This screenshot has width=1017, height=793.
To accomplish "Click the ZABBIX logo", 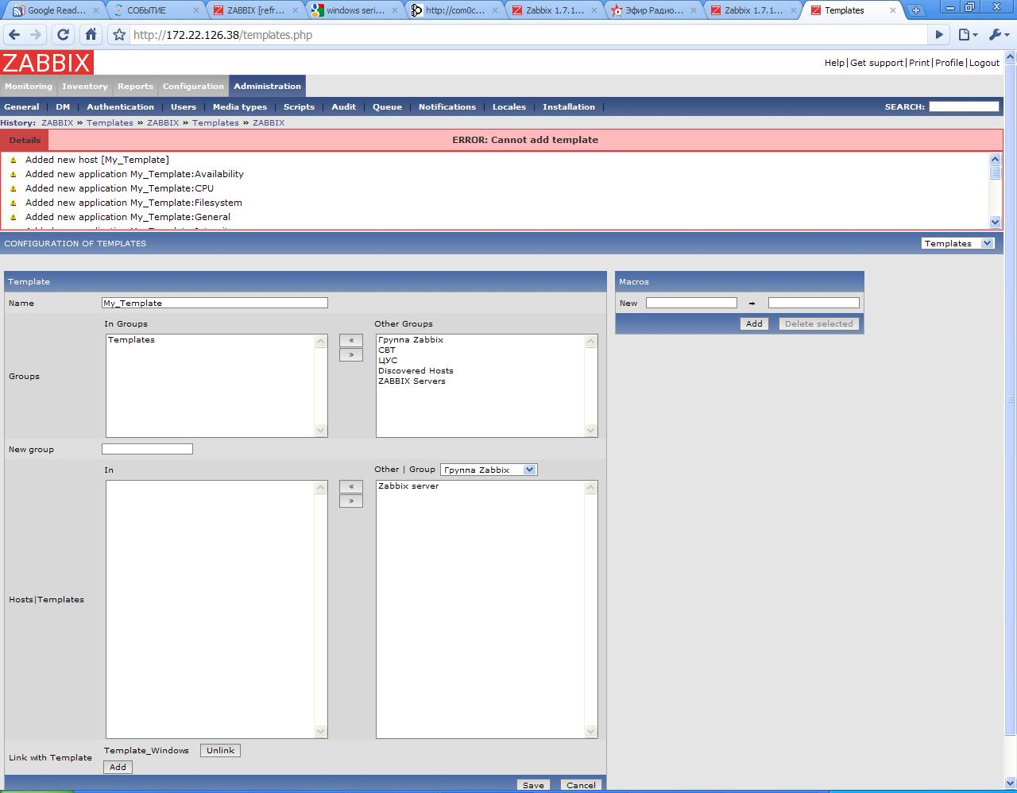I will pyautogui.click(x=47, y=63).
